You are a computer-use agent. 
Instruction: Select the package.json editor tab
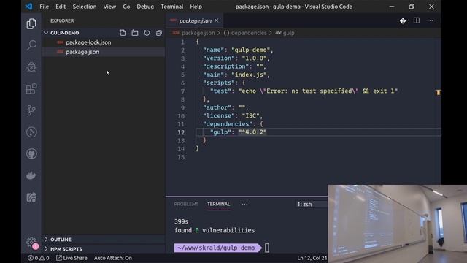195,21
